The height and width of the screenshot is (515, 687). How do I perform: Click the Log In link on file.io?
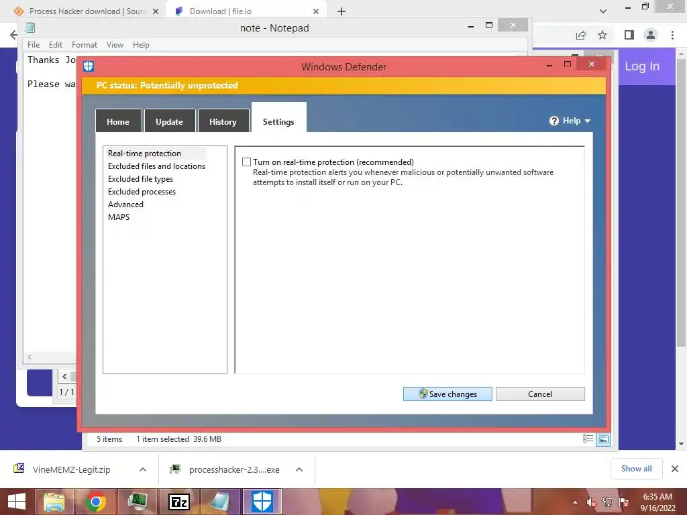tap(642, 66)
